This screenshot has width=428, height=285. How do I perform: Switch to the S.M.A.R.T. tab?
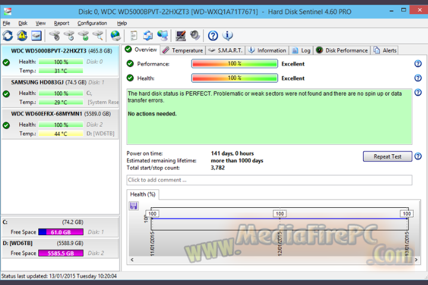(x=225, y=50)
